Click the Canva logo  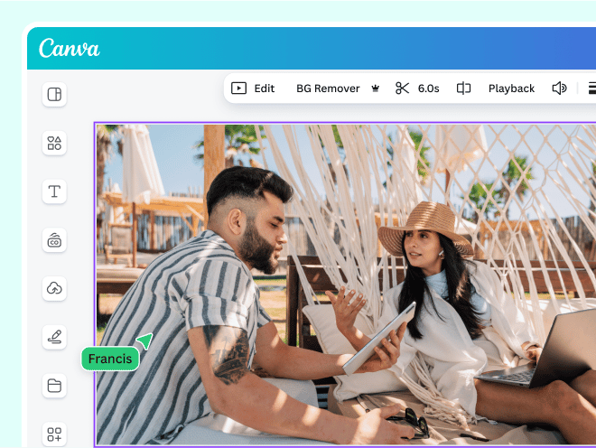click(x=70, y=49)
